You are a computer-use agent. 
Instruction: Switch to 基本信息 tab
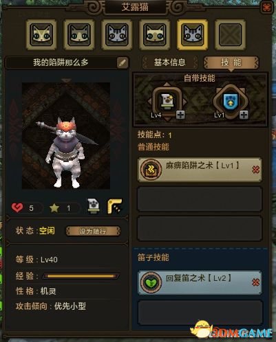[x=170, y=62]
